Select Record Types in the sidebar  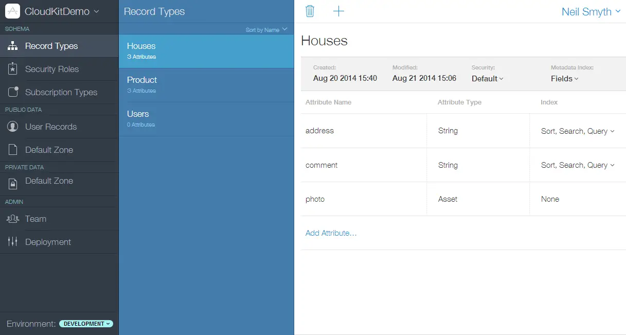[51, 46]
